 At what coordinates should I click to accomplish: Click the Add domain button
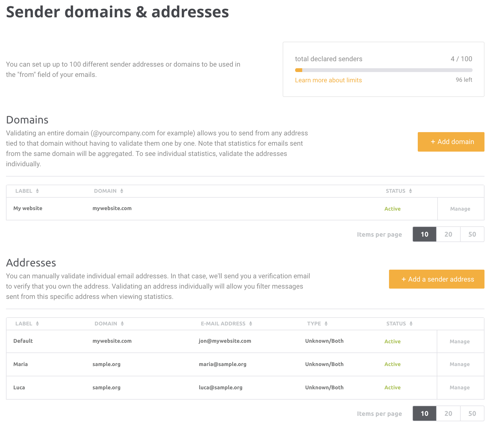click(x=451, y=142)
